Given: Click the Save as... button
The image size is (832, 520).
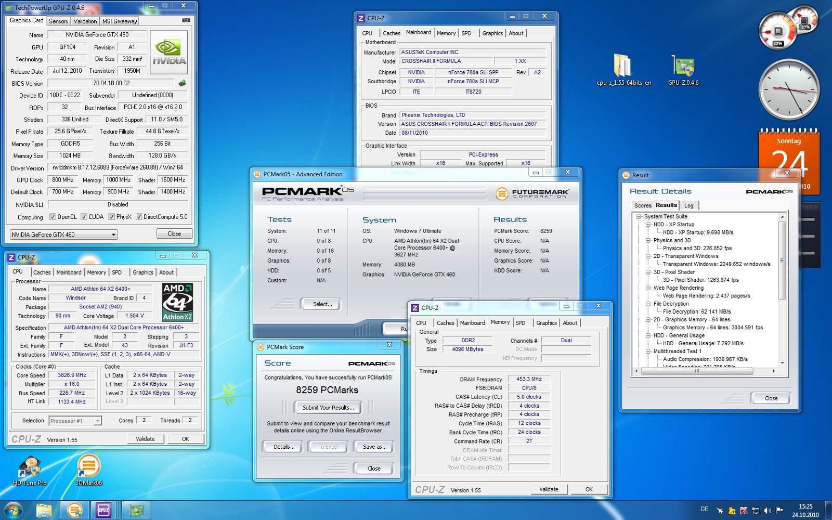Looking at the screenshot, I should (x=374, y=447).
